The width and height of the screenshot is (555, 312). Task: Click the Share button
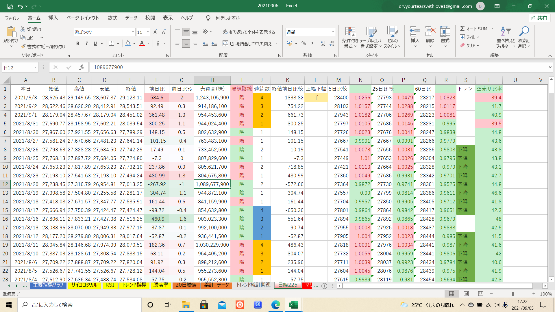coord(539,18)
